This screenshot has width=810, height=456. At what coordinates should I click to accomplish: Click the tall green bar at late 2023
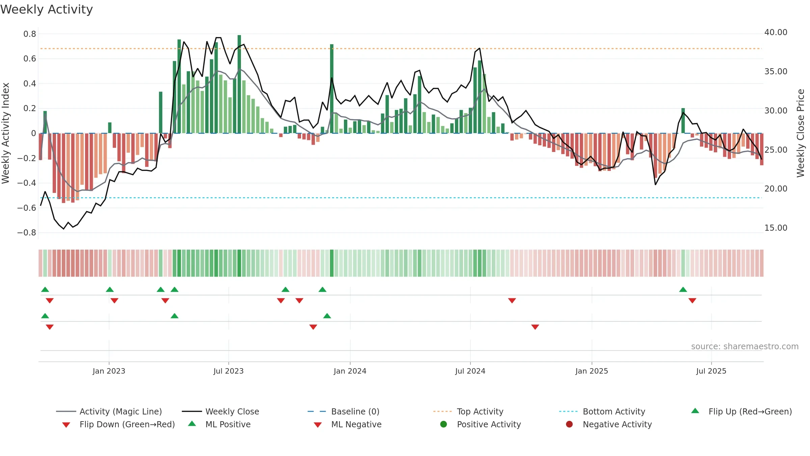pyautogui.click(x=332, y=88)
